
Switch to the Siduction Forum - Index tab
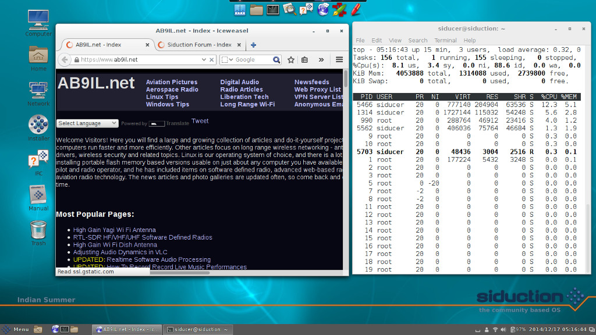(x=200, y=45)
